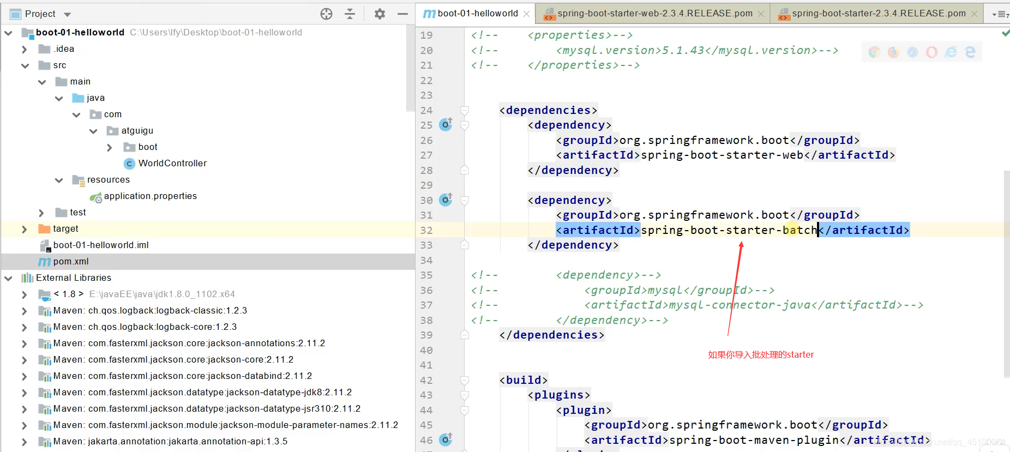Click closing dependencies tag on line 39
The height and width of the screenshot is (452, 1010).
tap(552, 335)
